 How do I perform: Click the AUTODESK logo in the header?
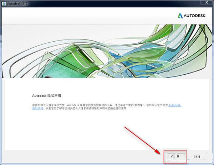[192, 16]
